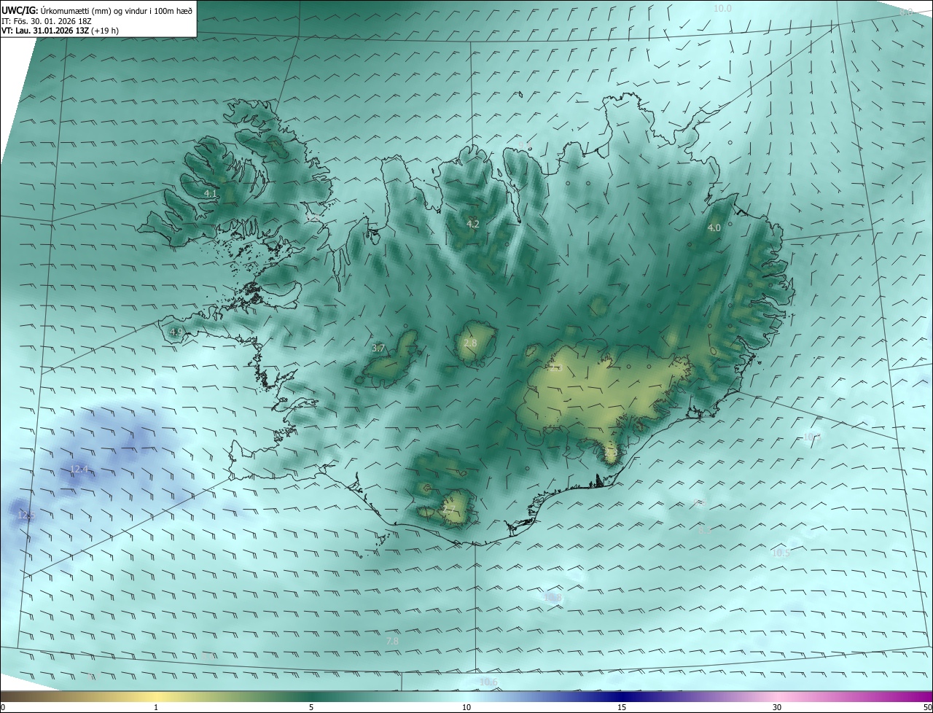The height and width of the screenshot is (713, 933).
Task: Click the "1" tick on the color scale
Action: (x=156, y=707)
